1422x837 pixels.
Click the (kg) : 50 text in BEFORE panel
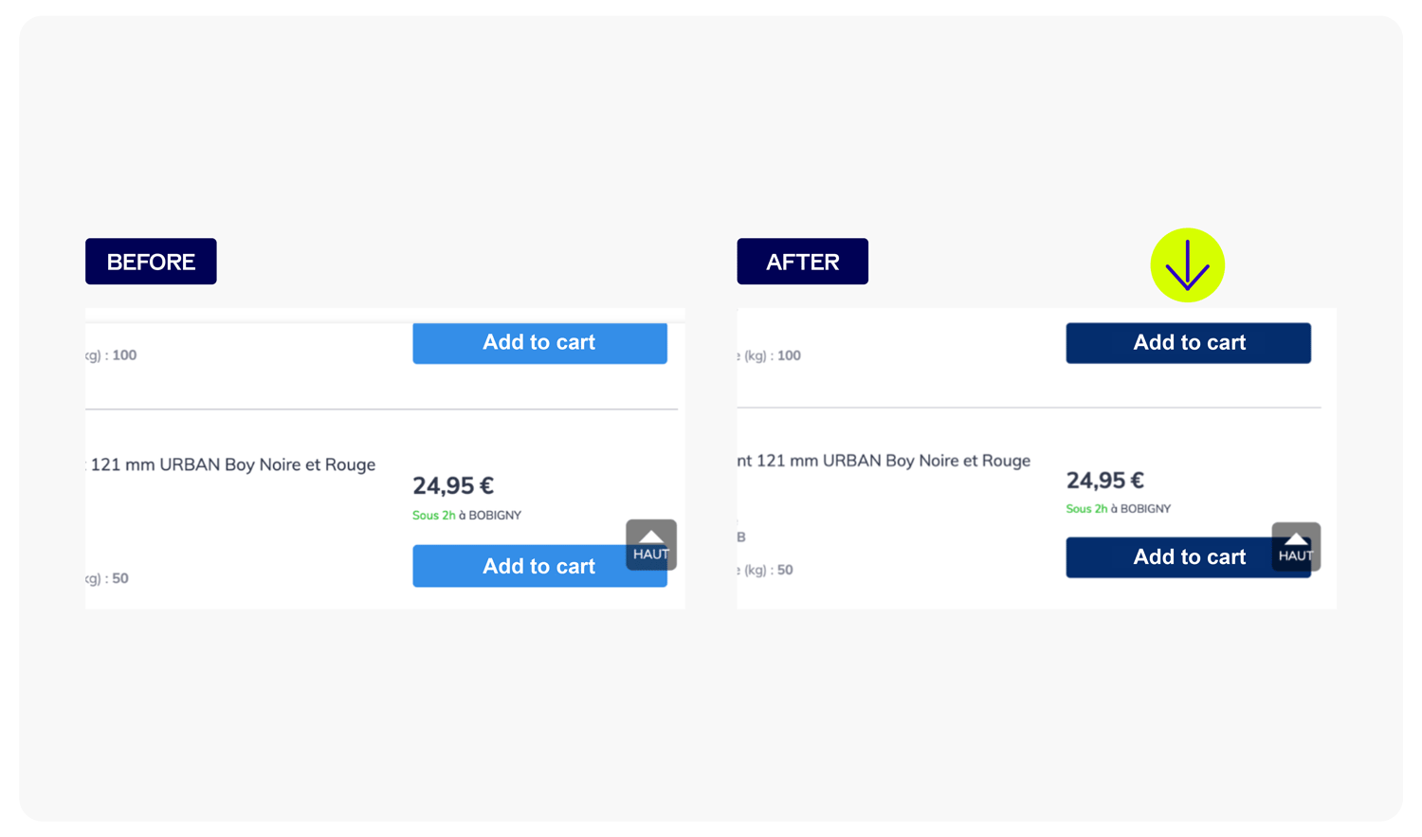pos(107,578)
